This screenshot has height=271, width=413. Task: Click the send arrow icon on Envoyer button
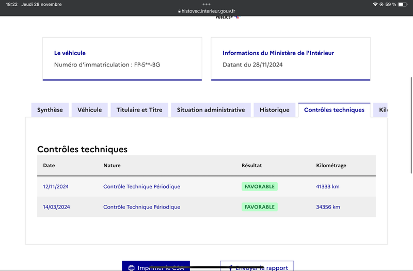[x=230, y=268]
